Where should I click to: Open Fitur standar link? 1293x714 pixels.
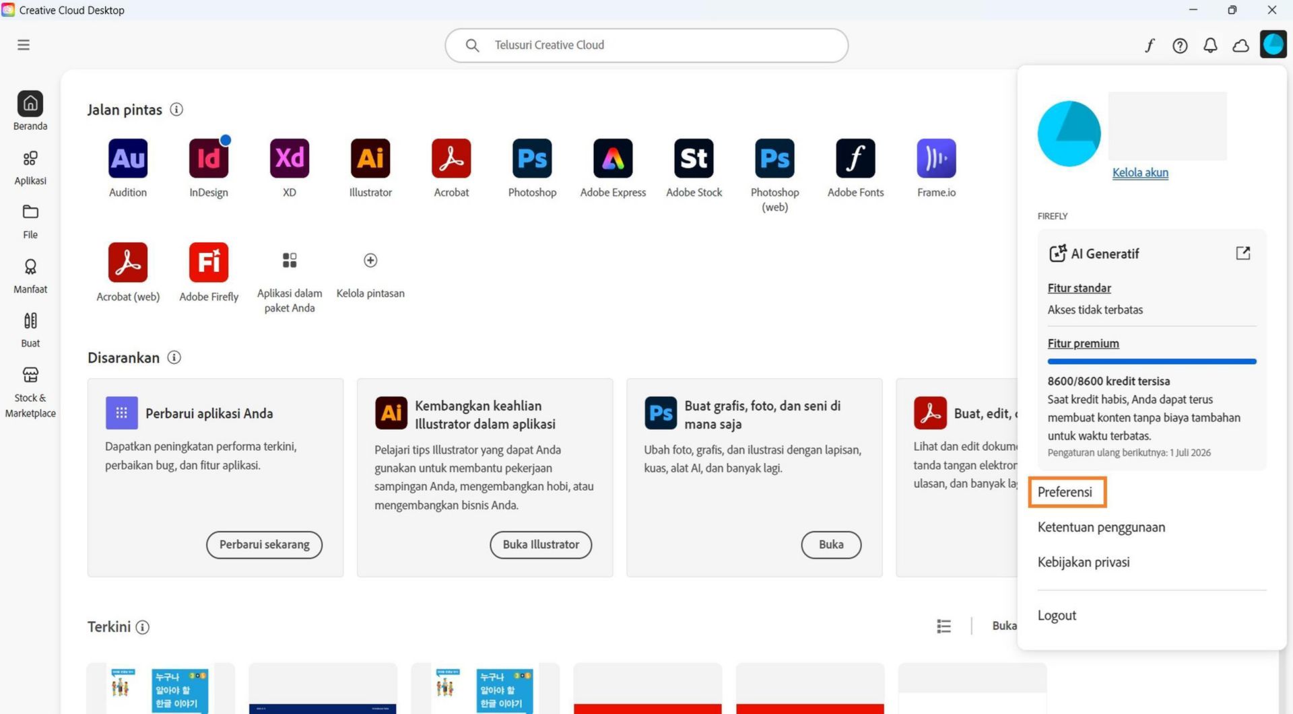[x=1079, y=288]
